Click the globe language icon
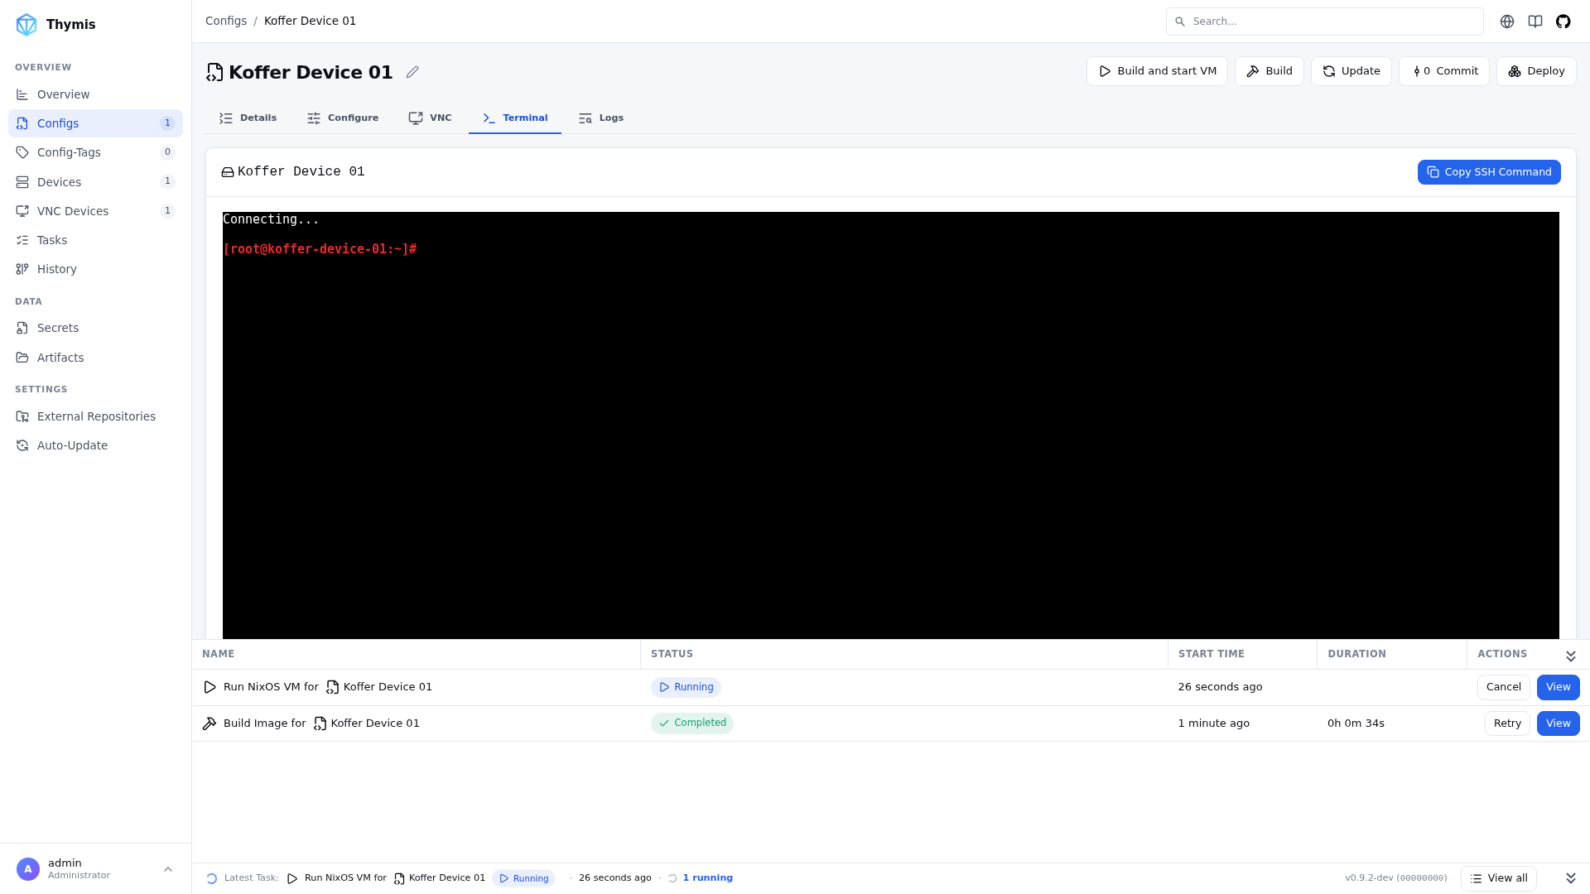Viewport: 1590px width, 894px height. point(1507,22)
